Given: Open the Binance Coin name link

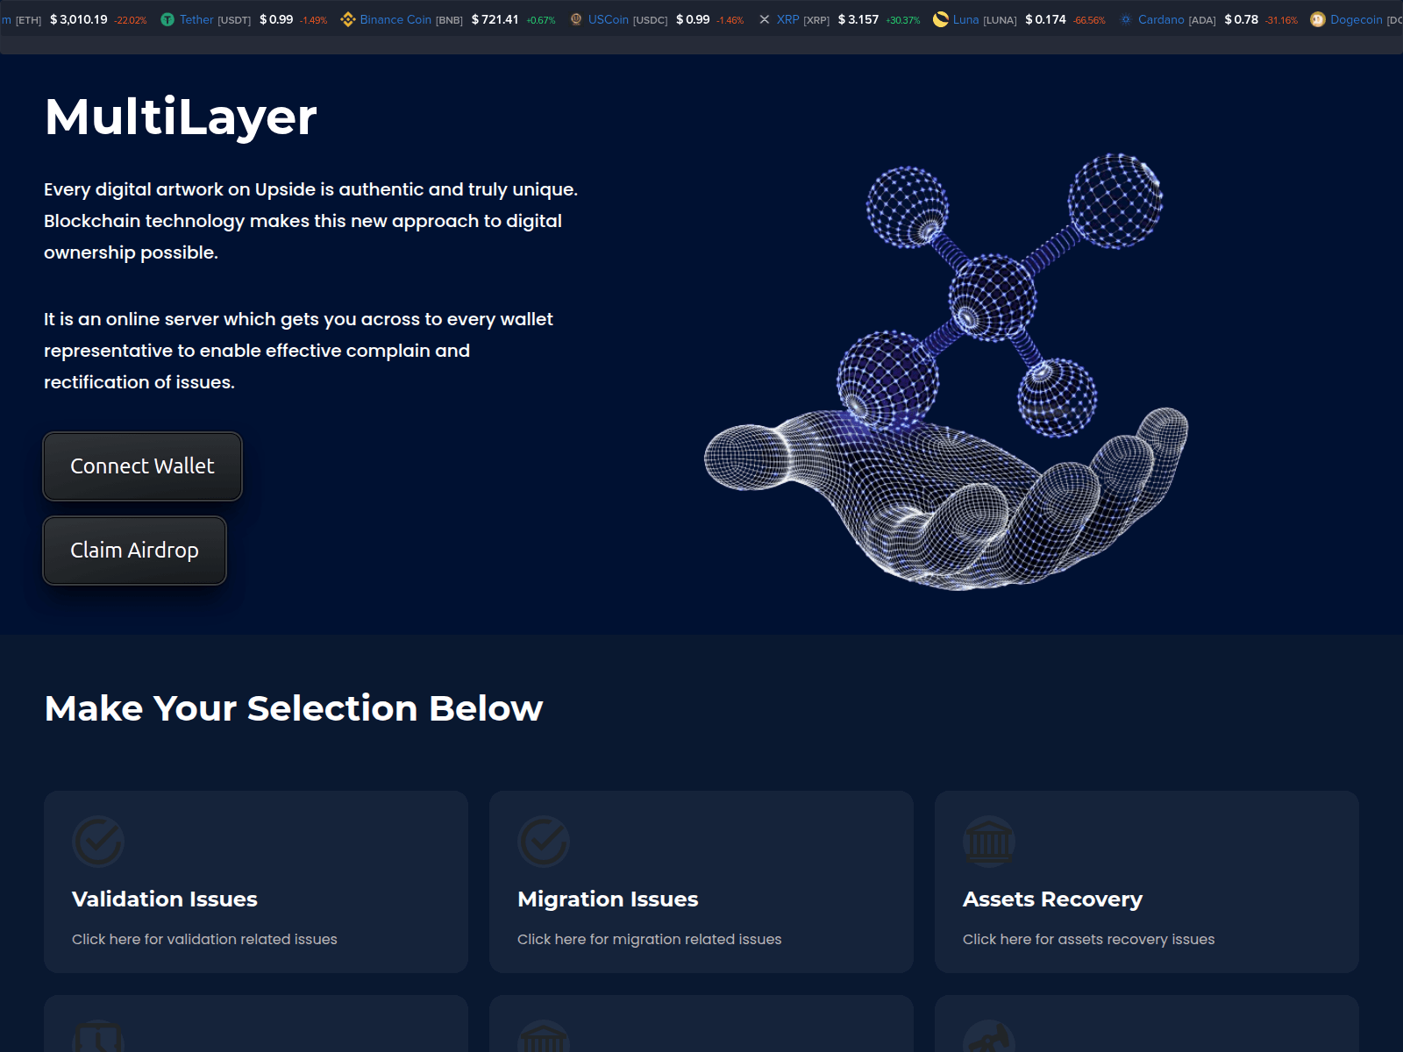Looking at the screenshot, I should [395, 19].
